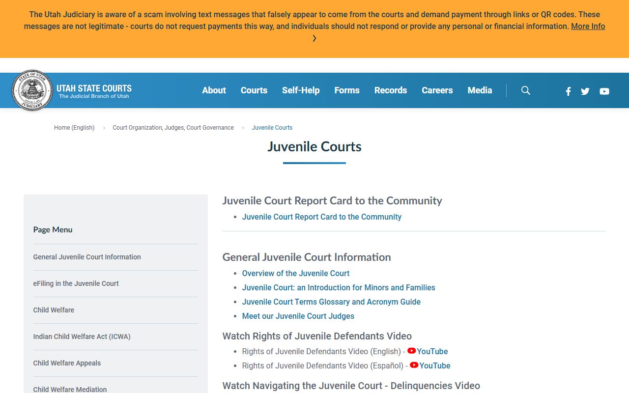Image resolution: width=629 pixels, height=393 pixels.
Task: Click Watch Rights of Juvenile Defendants Video heading
Action: pyautogui.click(x=317, y=336)
